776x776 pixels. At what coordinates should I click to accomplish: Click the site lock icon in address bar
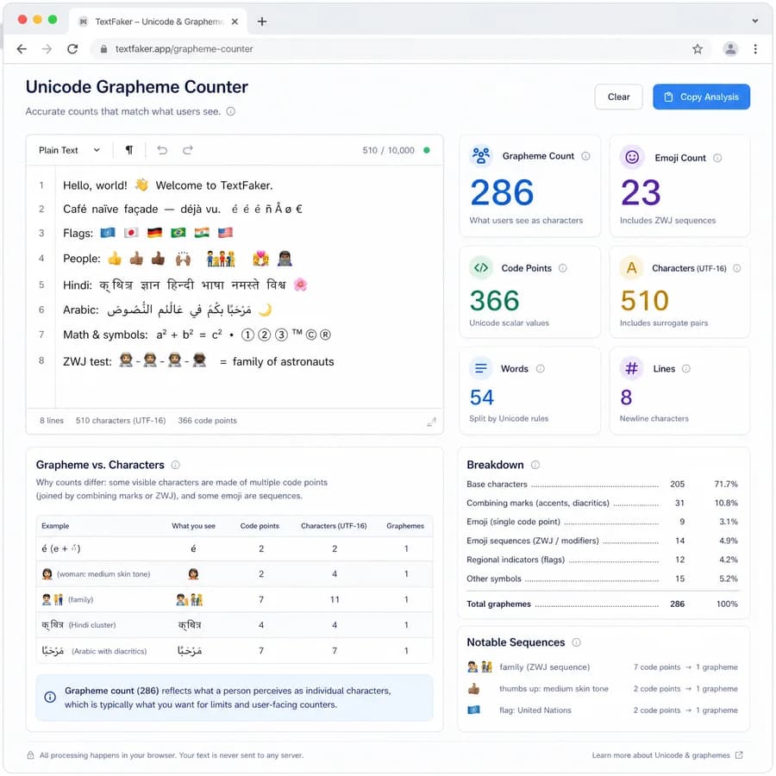pos(103,49)
